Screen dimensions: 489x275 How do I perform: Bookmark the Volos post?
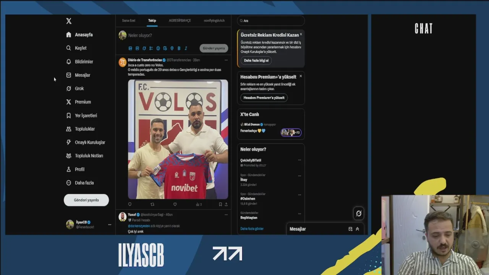220,204
